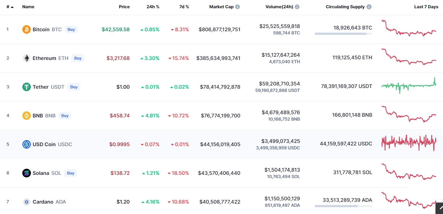Open the Circulating Supply info icon
This screenshot has height=214, width=443.
click(x=369, y=7)
